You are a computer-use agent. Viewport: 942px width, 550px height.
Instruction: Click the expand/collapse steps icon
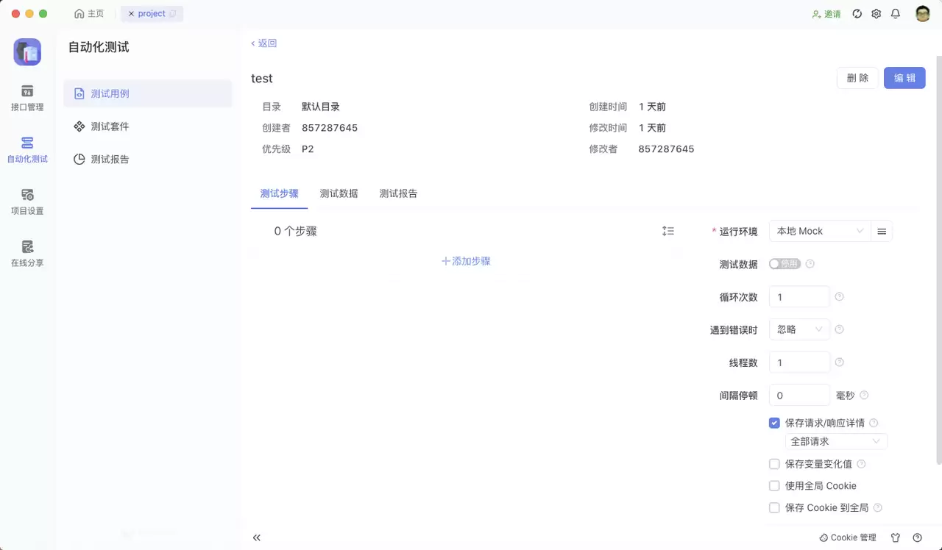tap(668, 231)
